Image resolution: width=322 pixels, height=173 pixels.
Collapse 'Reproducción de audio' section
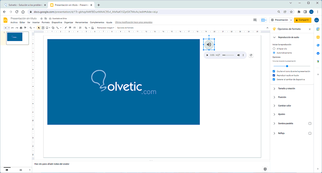274,37
